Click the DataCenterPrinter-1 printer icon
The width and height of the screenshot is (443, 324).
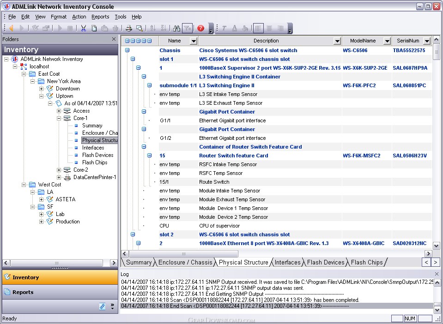(67, 177)
